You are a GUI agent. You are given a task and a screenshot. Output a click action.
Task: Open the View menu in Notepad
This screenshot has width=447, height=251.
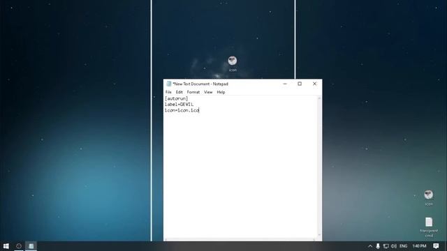[208, 92]
